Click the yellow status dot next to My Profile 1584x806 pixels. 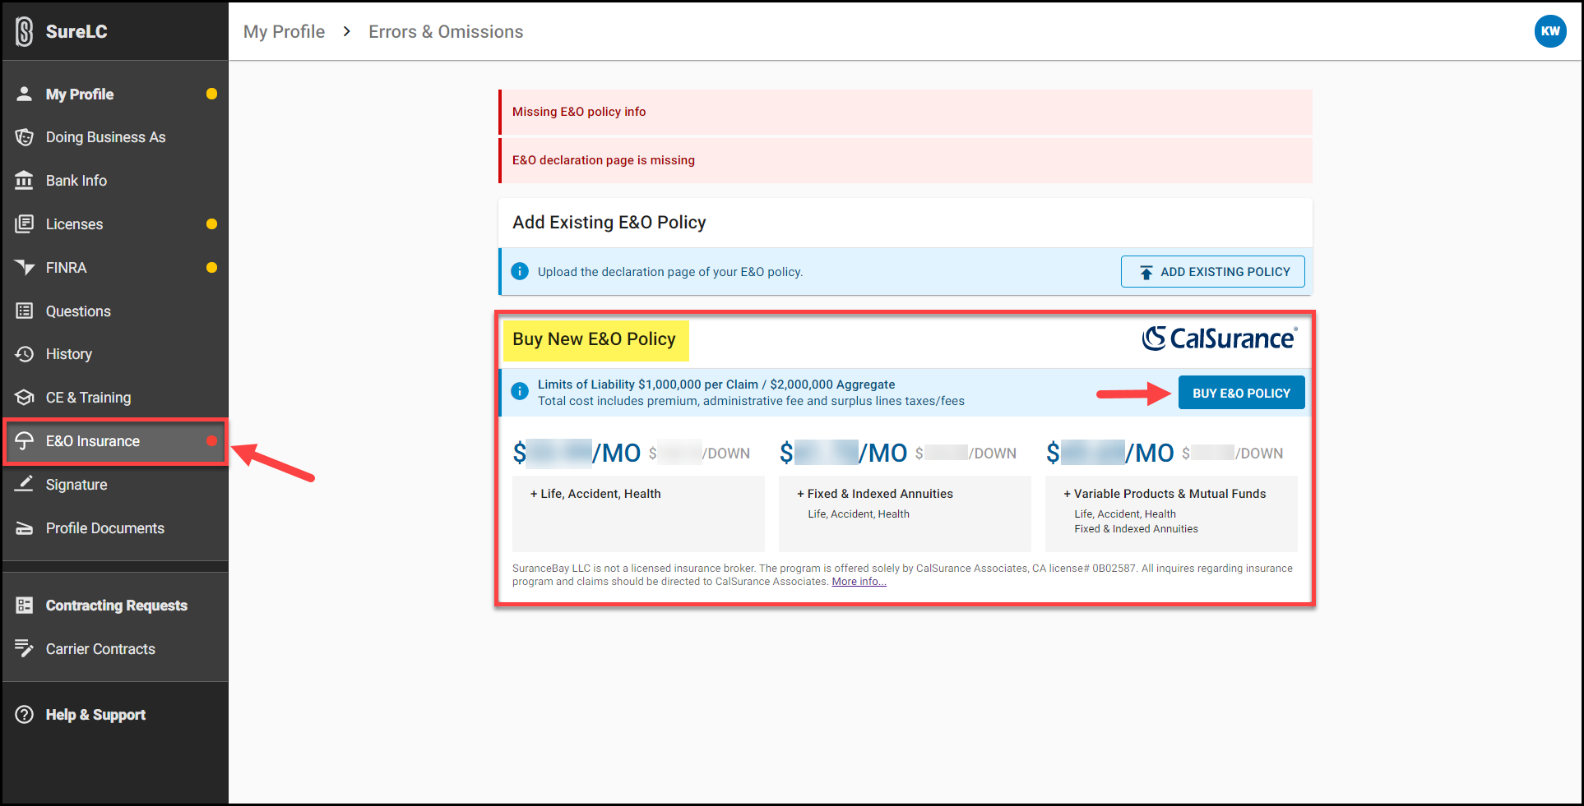[211, 94]
